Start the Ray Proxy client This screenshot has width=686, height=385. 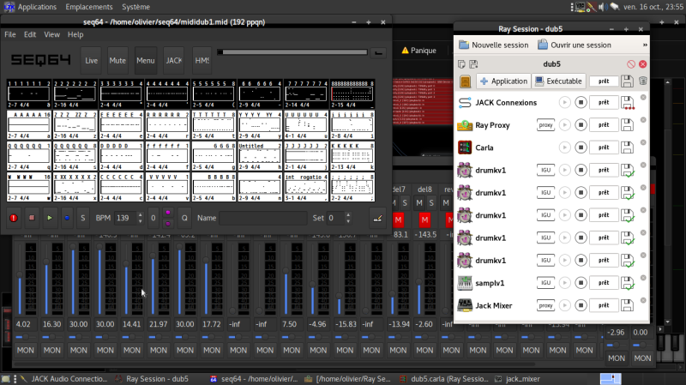(564, 125)
